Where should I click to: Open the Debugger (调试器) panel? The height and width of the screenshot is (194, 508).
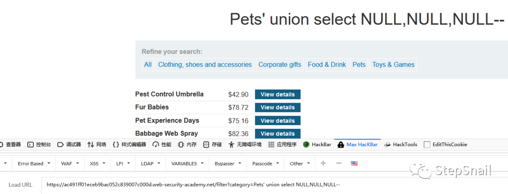[69, 144]
